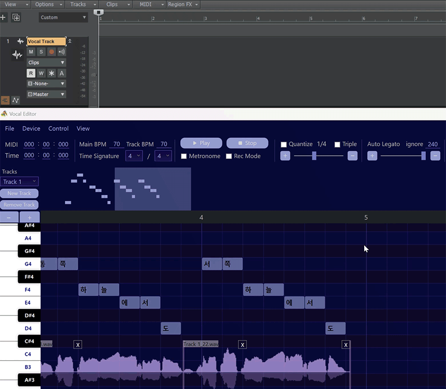Viewport: 446px width, 389px height.
Task: Click the duplicate track icon
Action: click(16, 17)
